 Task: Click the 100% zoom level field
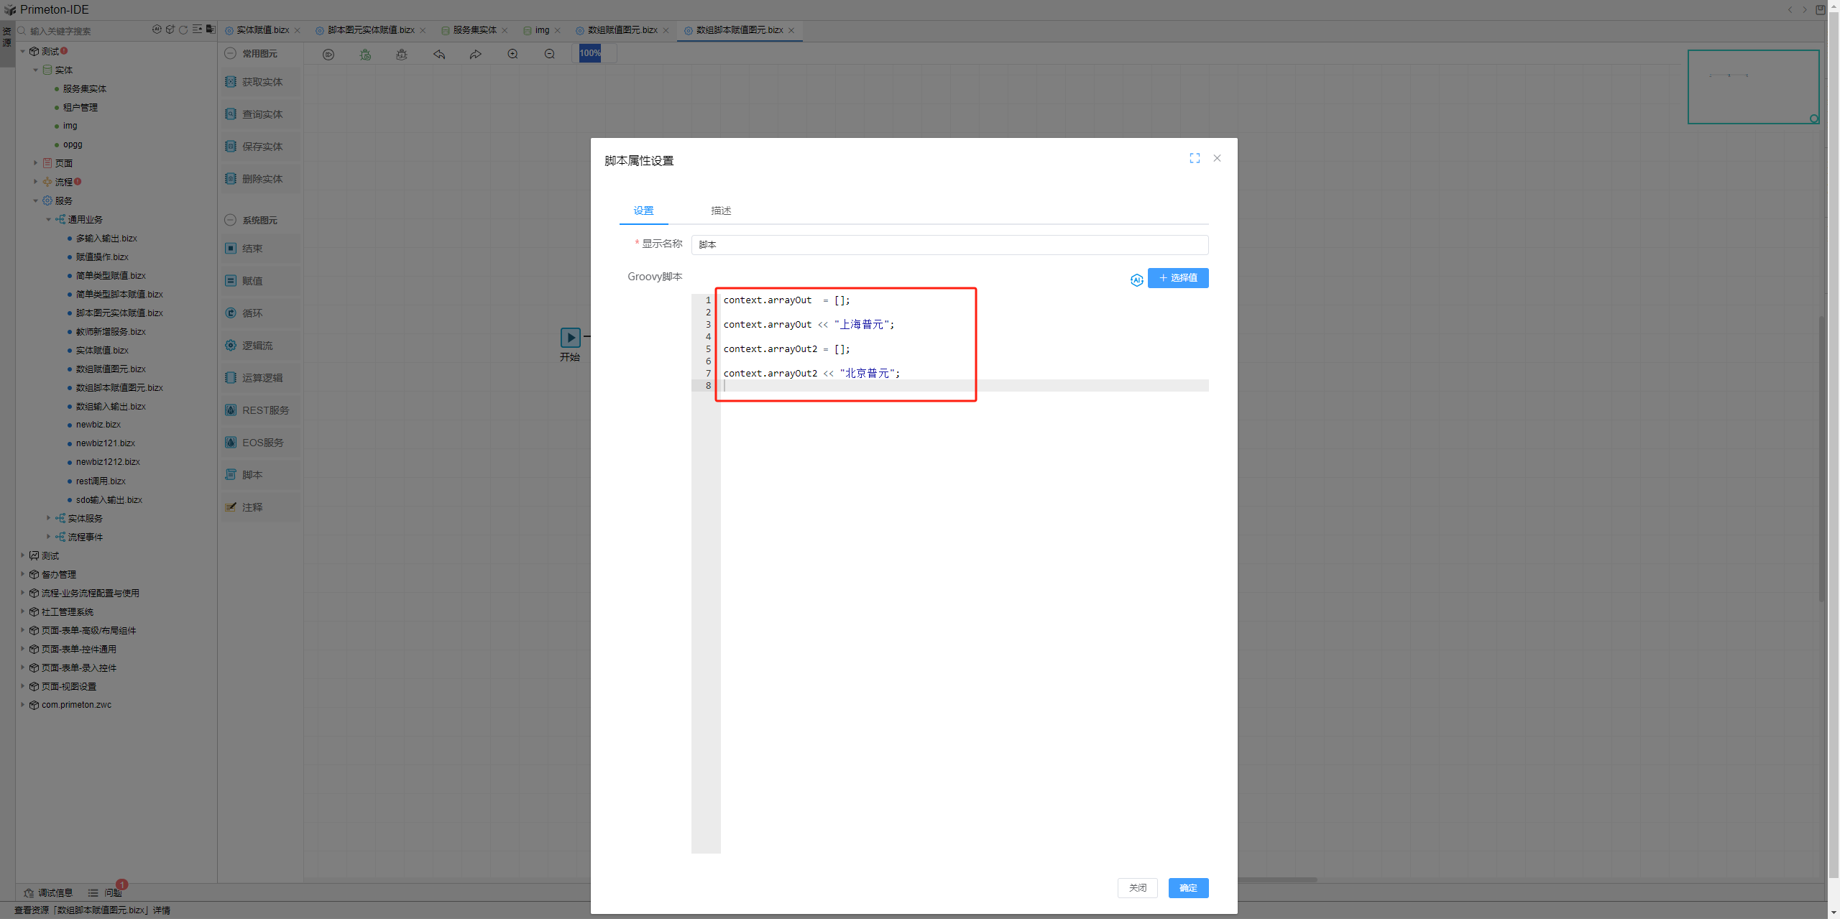click(x=590, y=53)
